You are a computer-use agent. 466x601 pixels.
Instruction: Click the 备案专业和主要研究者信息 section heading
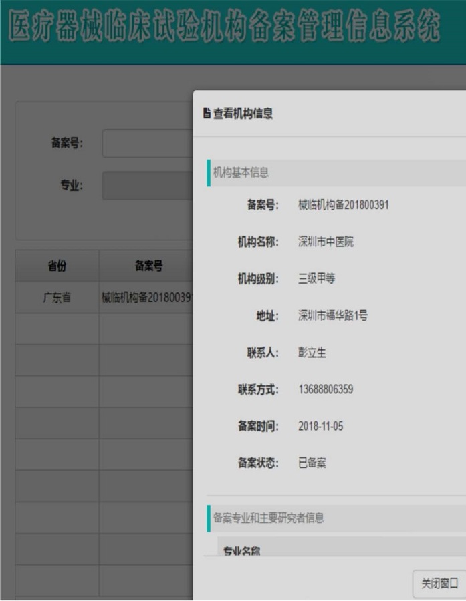269,518
